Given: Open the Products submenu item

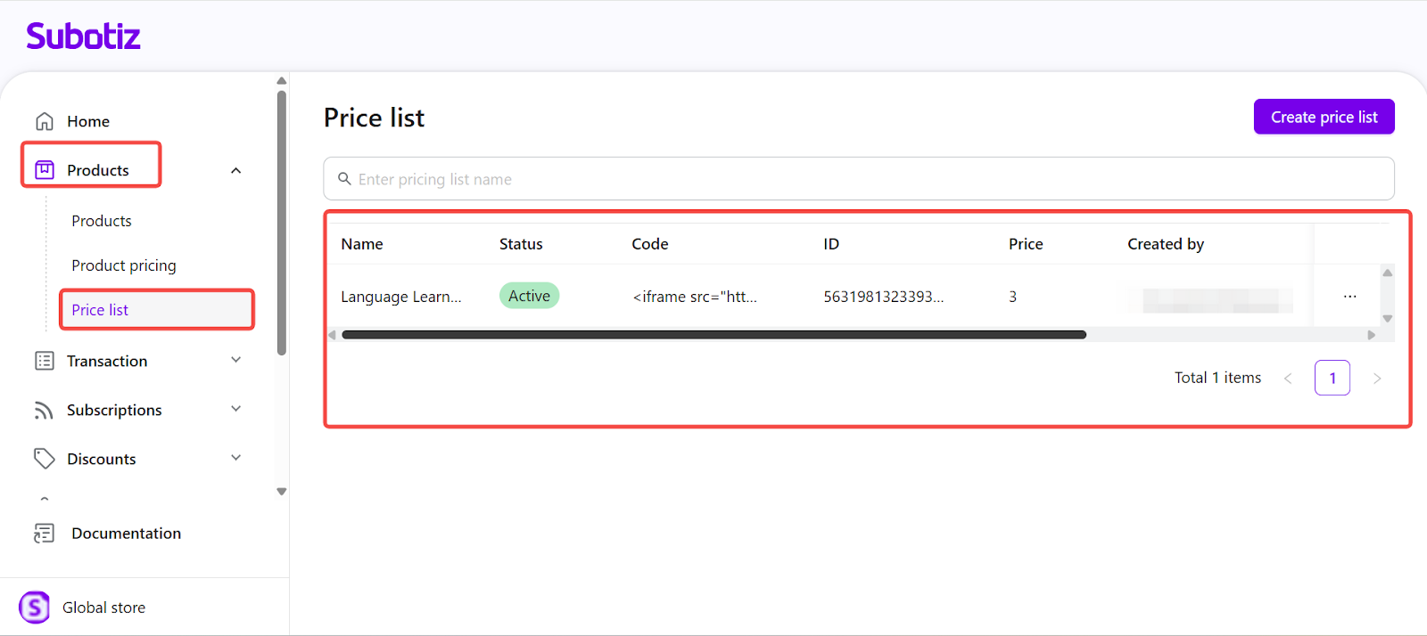Looking at the screenshot, I should click(102, 221).
